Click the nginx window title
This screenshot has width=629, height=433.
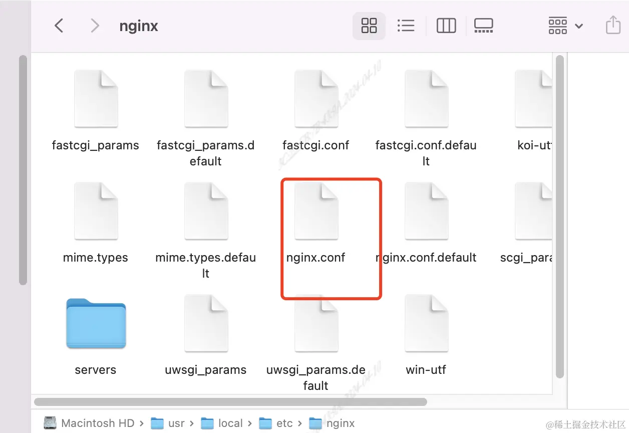pos(139,26)
